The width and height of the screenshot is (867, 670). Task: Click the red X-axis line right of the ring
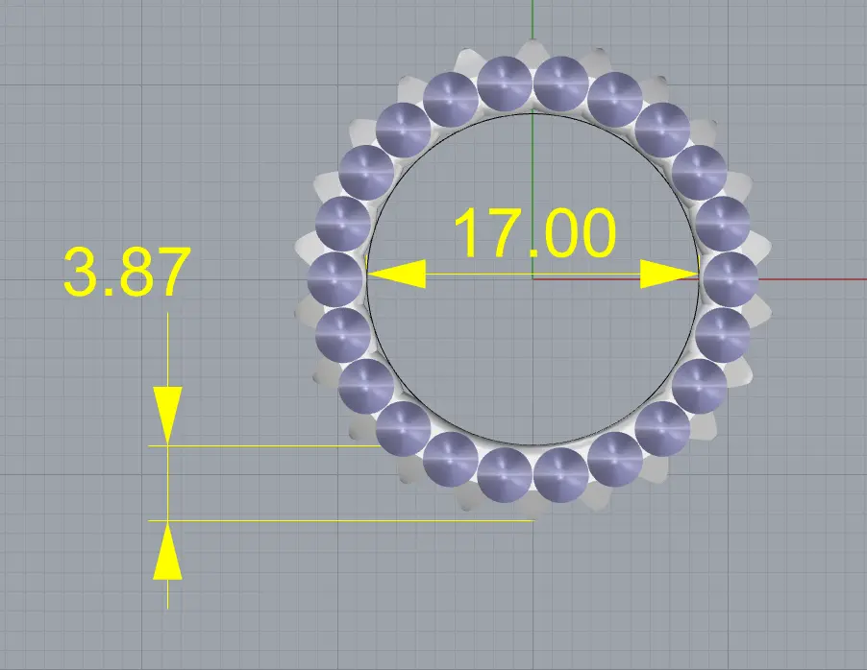tap(817, 279)
